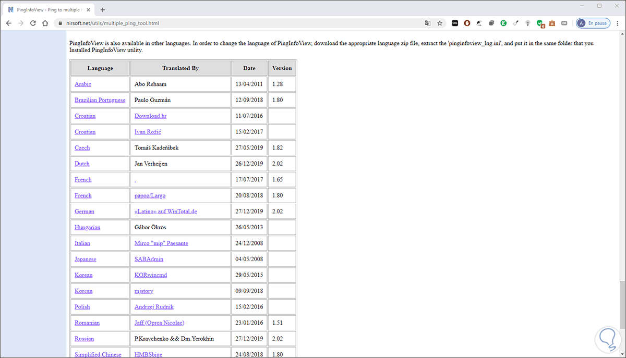Open the HMBSbige translator link
Viewport: 626px width, 358px height.
coord(149,354)
